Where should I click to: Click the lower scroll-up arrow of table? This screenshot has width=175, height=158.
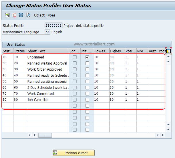[x=168, y=124]
